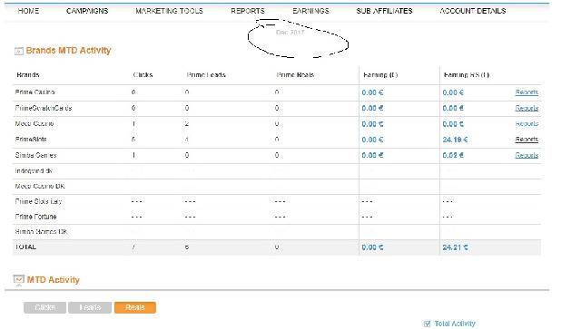Viewport: 581px width, 329px height.
Task: Navigate to SUB AFFILIATES
Action: pos(384,11)
